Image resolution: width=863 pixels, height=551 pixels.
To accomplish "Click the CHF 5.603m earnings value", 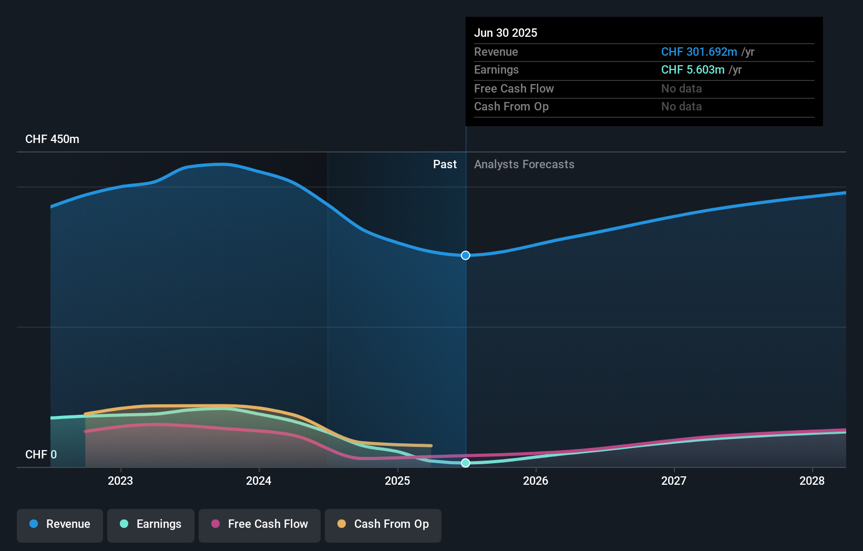I will (x=693, y=70).
